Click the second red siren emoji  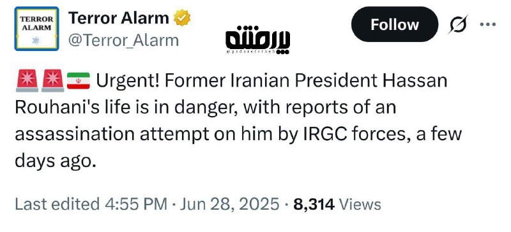tap(53, 80)
